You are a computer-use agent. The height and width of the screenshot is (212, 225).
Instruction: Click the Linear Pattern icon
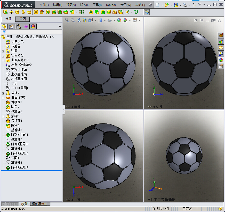(82, 12)
